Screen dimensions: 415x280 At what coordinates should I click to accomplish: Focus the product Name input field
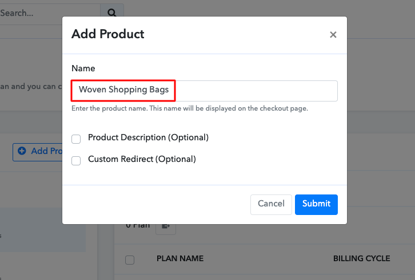pyautogui.click(x=204, y=91)
